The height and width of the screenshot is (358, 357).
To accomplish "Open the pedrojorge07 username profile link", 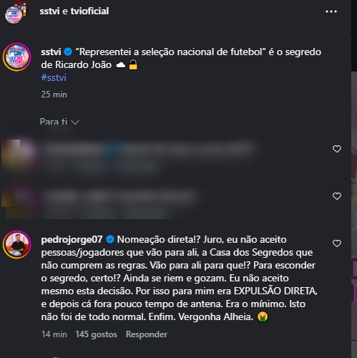I will tap(72, 239).
